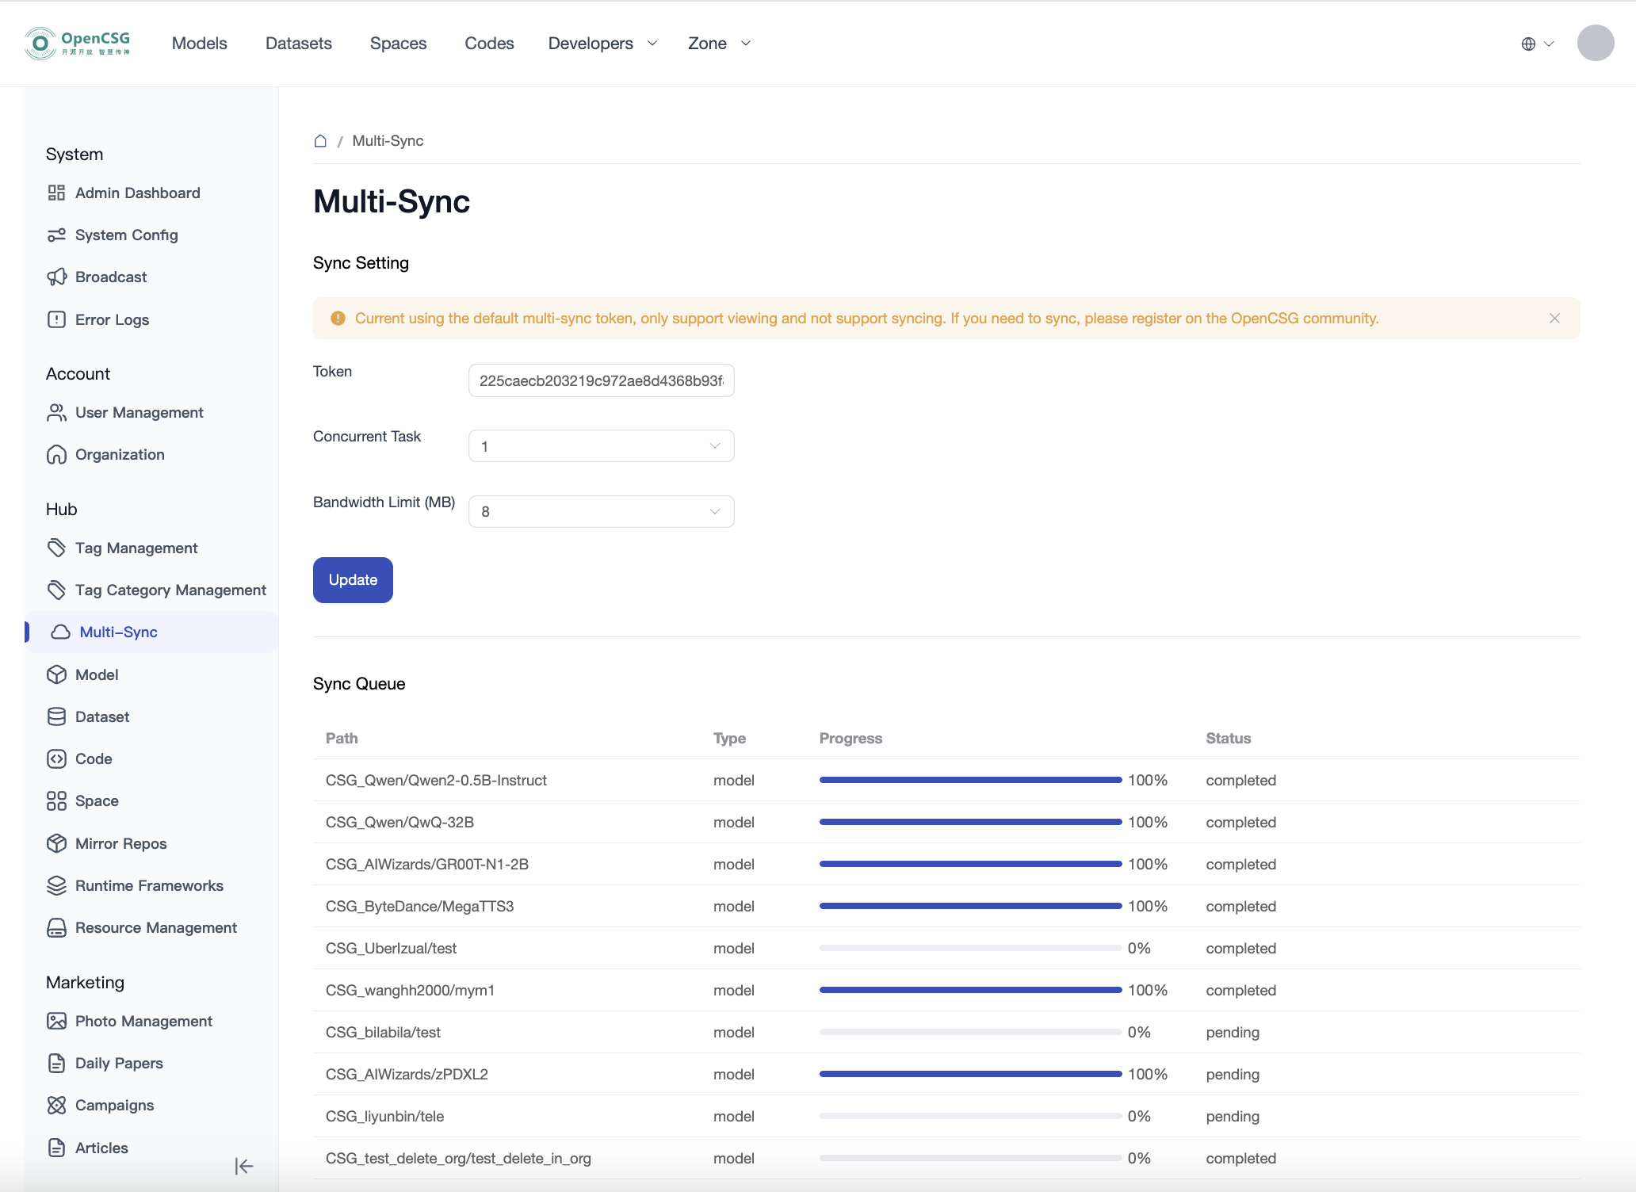The height and width of the screenshot is (1192, 1636).
Task: Click the Broadcast megaphone icon
Action: (56, 277)
